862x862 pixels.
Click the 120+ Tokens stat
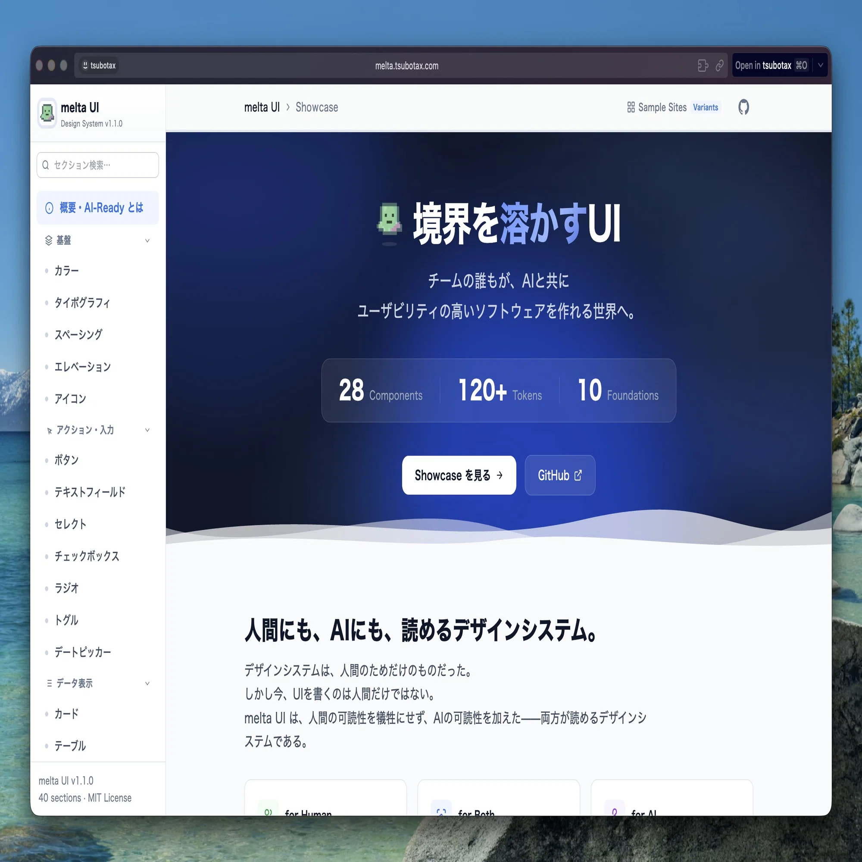point(500,390)
